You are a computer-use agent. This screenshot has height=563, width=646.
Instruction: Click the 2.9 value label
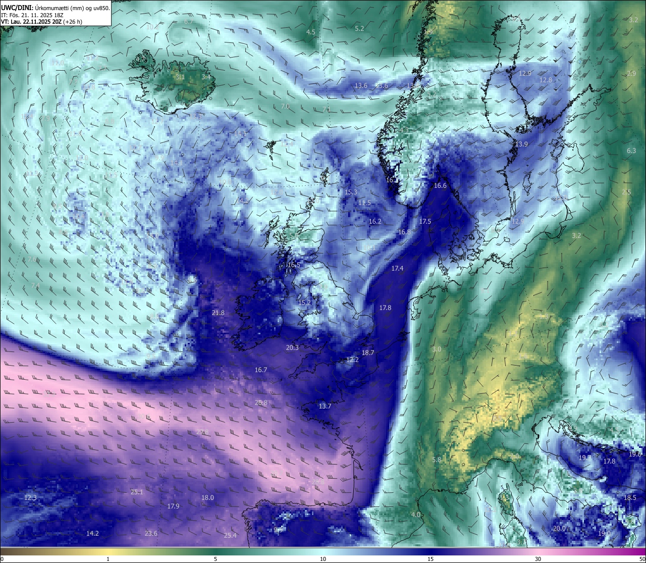click(x=631, y=73)
